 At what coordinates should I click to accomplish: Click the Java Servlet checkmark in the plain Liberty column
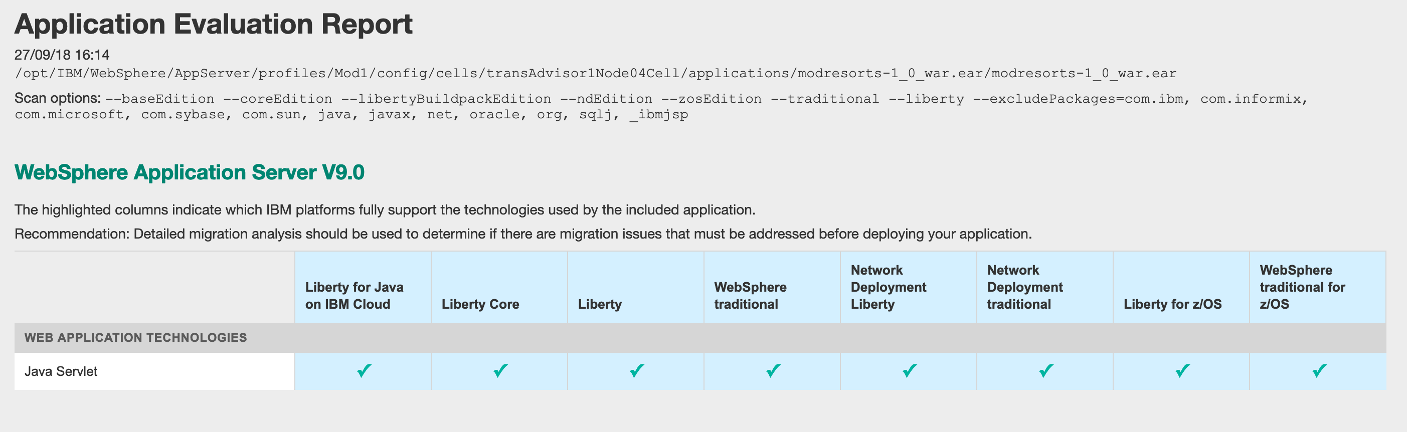tap(636, 371)
